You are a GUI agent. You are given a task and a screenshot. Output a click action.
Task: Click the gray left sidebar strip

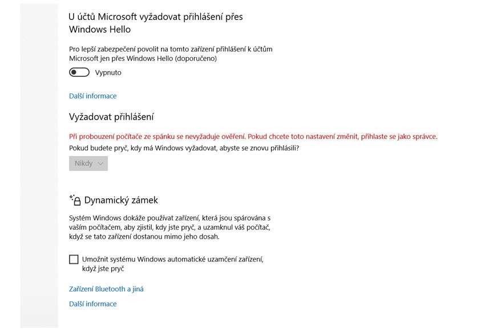tap(39, 165)
